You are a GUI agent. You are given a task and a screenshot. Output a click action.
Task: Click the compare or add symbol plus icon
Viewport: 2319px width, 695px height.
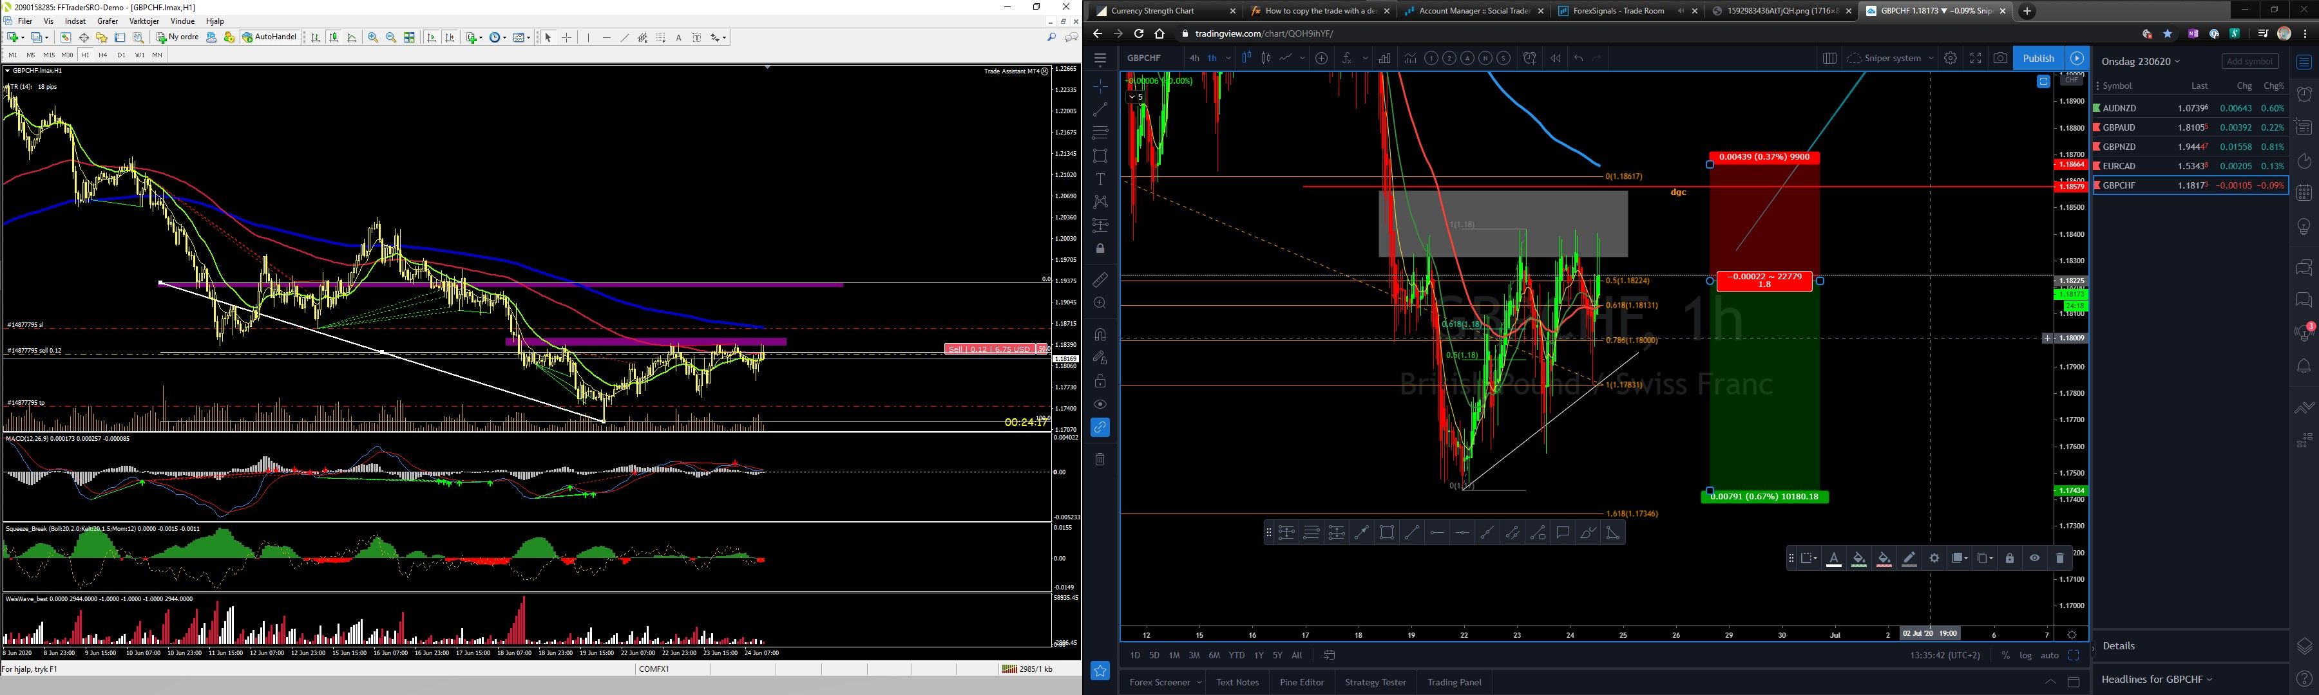click(x=1322, y=59)
